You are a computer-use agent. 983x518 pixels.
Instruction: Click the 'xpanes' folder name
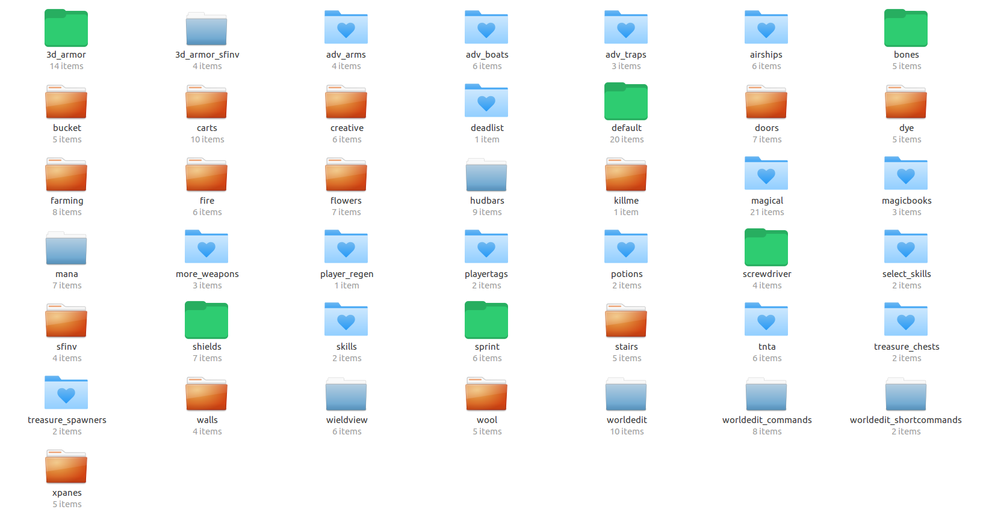pyautogui.click(x=67, y=493)
